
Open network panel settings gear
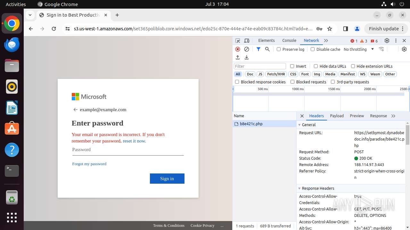404,49
